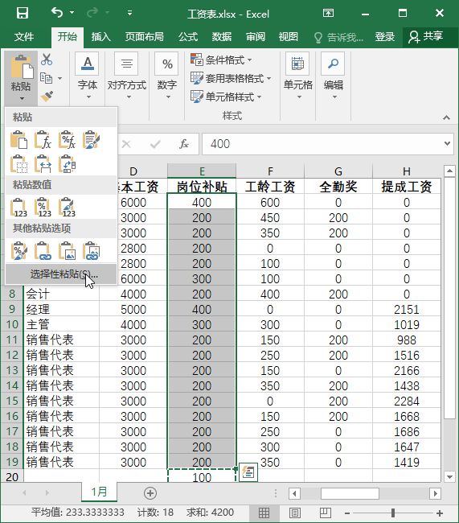
Task: Switch to the 插入 tab
Action: click(101, 36)
